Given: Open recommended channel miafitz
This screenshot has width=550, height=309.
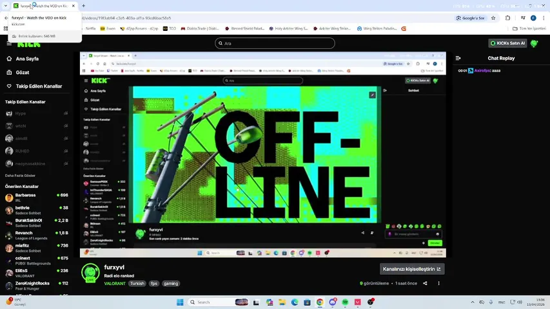Looking at the screenshot, I should point(37,248).
